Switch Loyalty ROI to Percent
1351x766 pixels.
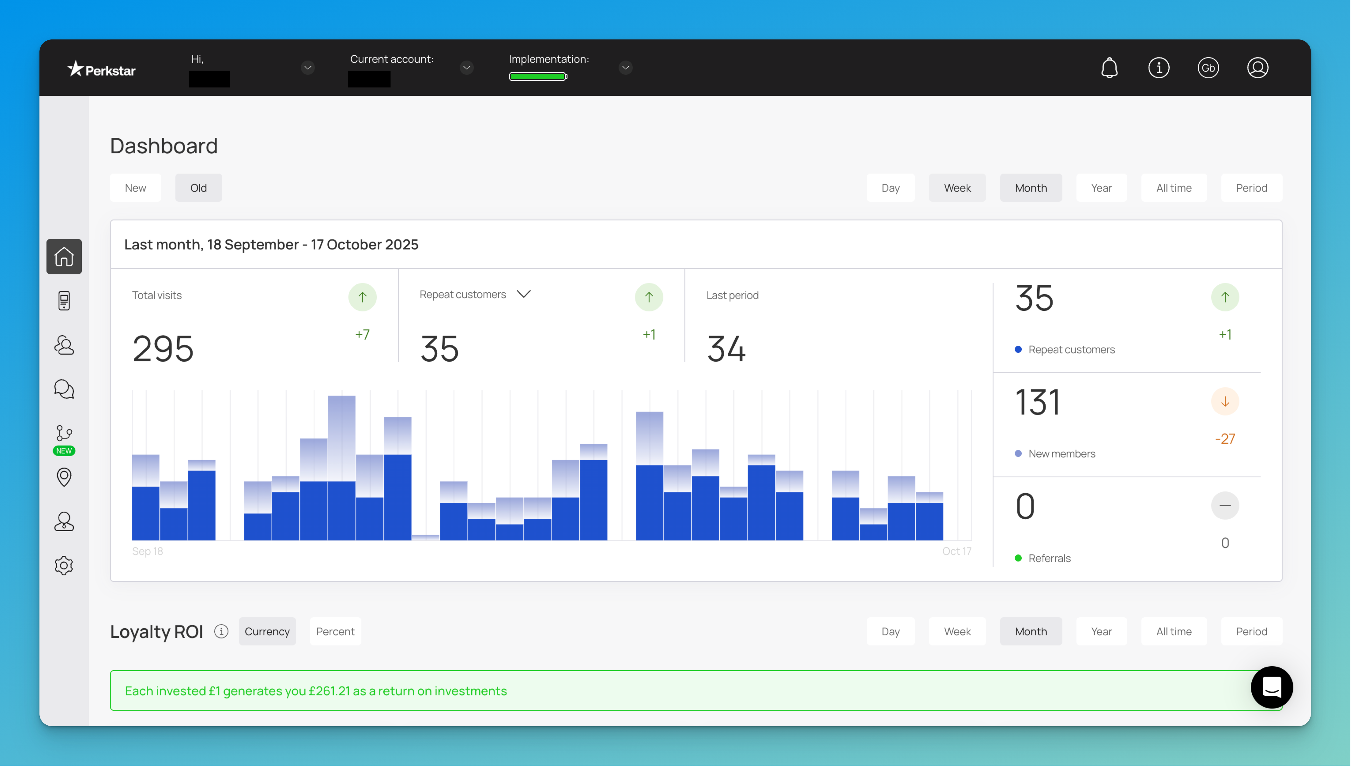coord(335,631)
